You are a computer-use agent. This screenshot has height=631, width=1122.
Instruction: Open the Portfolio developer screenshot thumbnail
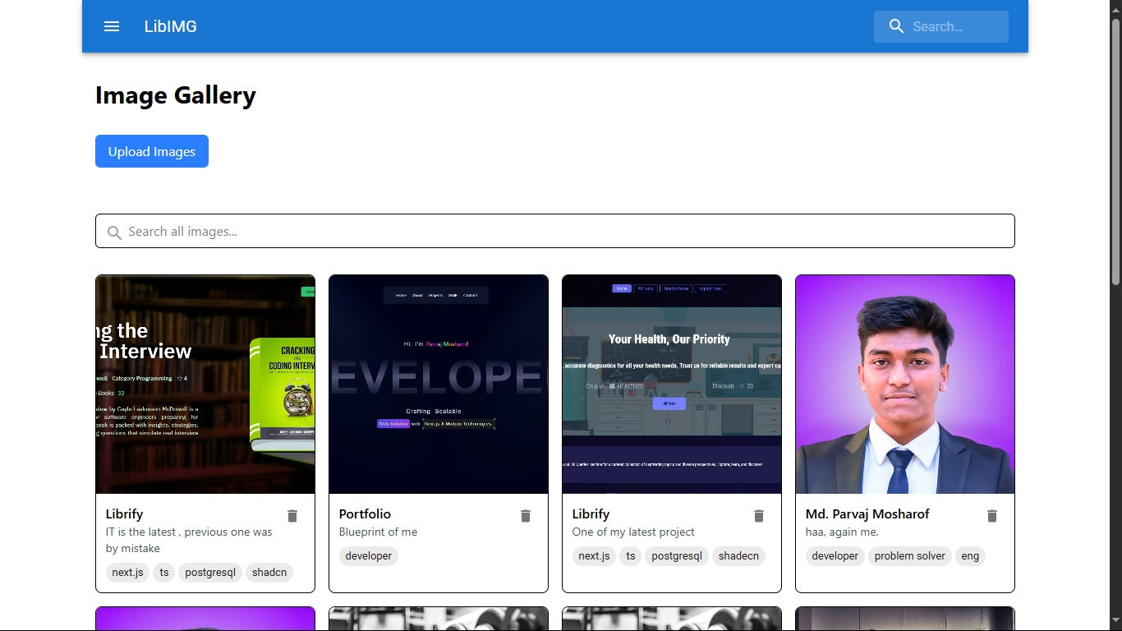tap(439, 385)
